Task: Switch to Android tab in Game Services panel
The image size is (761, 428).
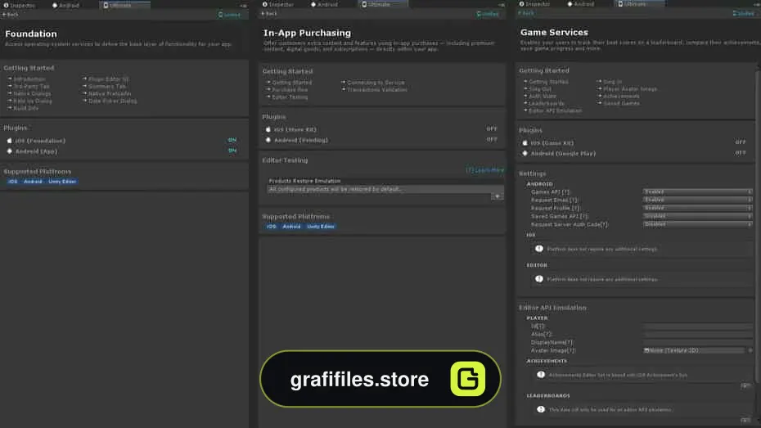Action: point(581,4)
